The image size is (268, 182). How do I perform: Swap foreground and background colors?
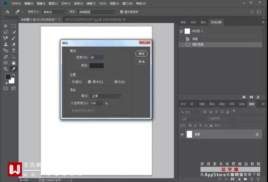(14, 75)
